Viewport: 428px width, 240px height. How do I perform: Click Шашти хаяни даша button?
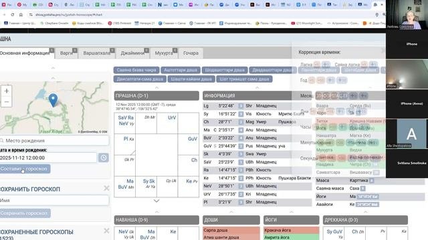(x=191, y=79)
